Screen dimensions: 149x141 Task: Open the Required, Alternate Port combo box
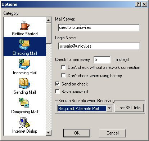(x=85, y=108)
